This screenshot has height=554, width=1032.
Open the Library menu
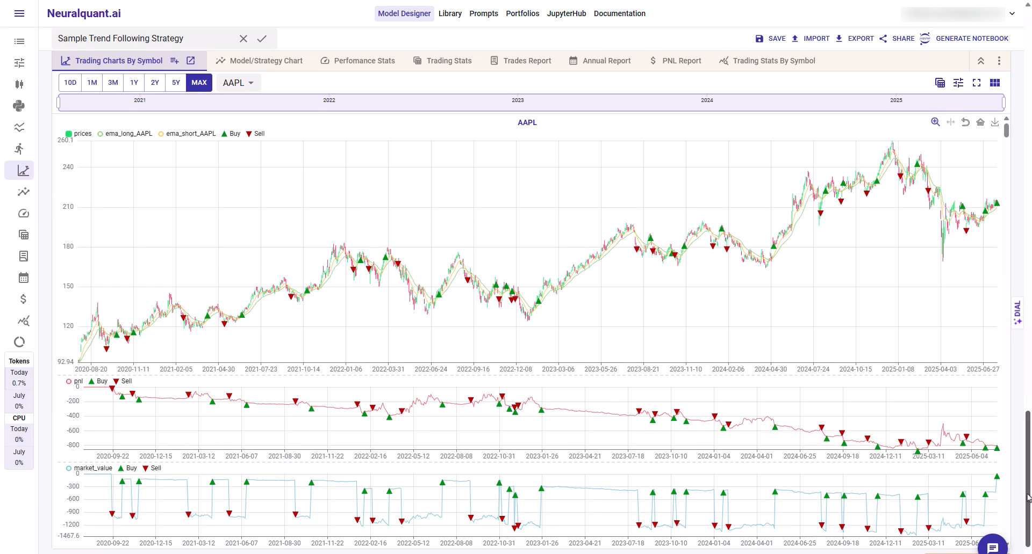click(450, 13)
